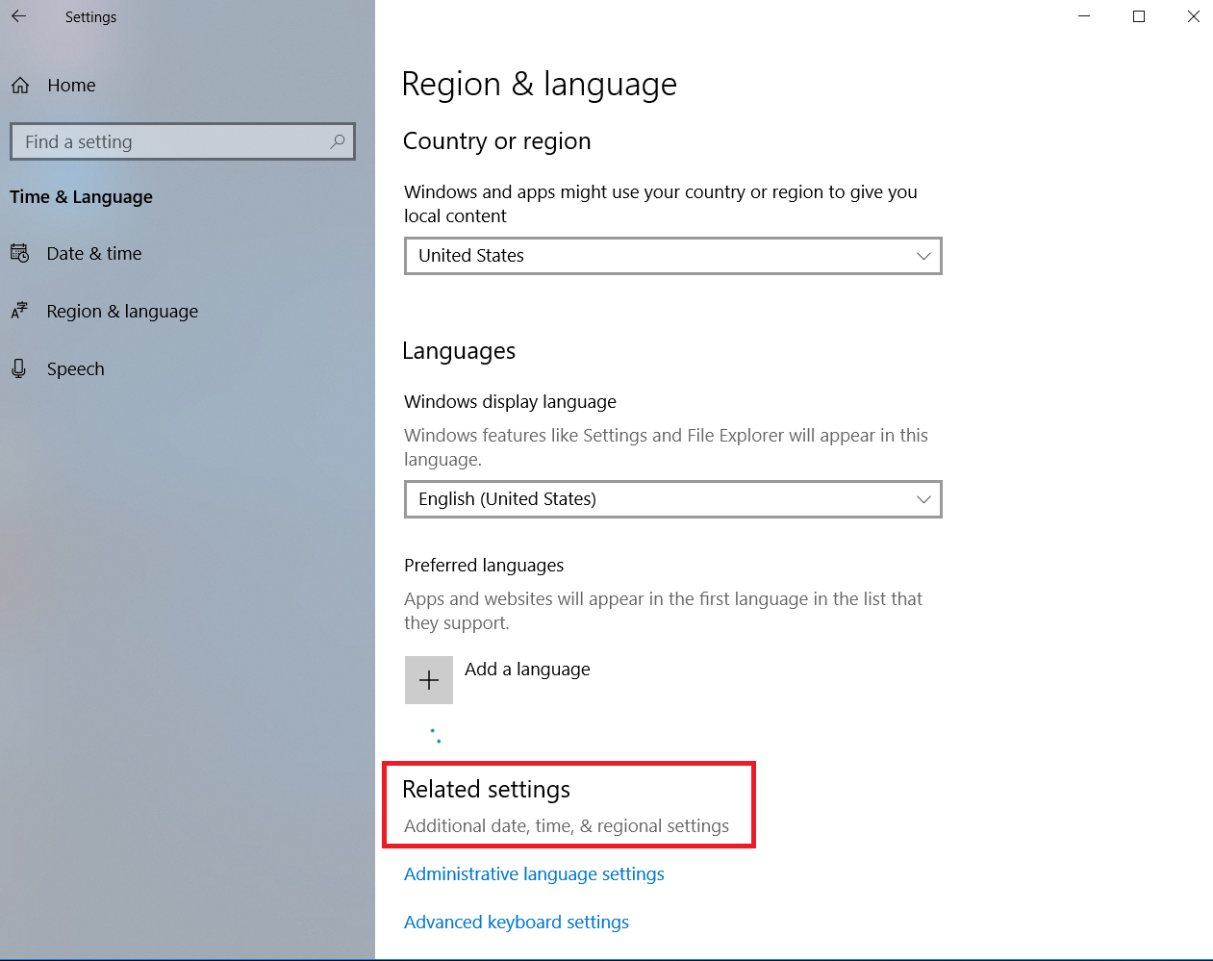The height and width of the screenshot is (961, 1213).
Task: Maximize the Settings window
Action: [x=1139, y=16]
